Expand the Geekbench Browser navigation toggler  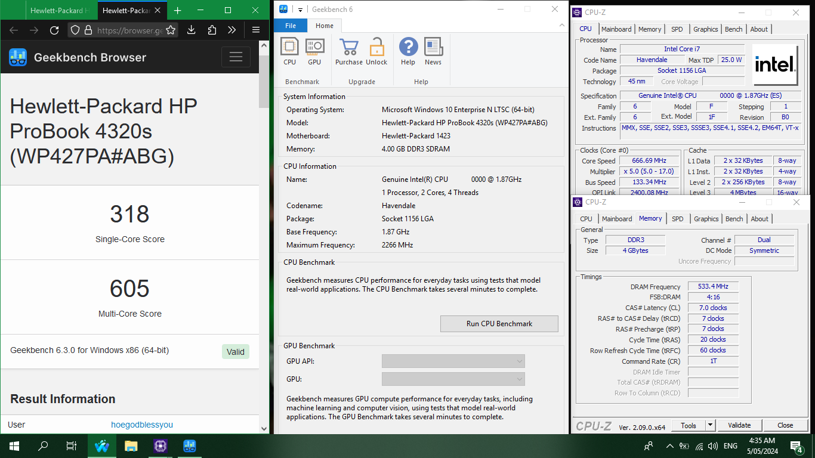tap(236, 57)
